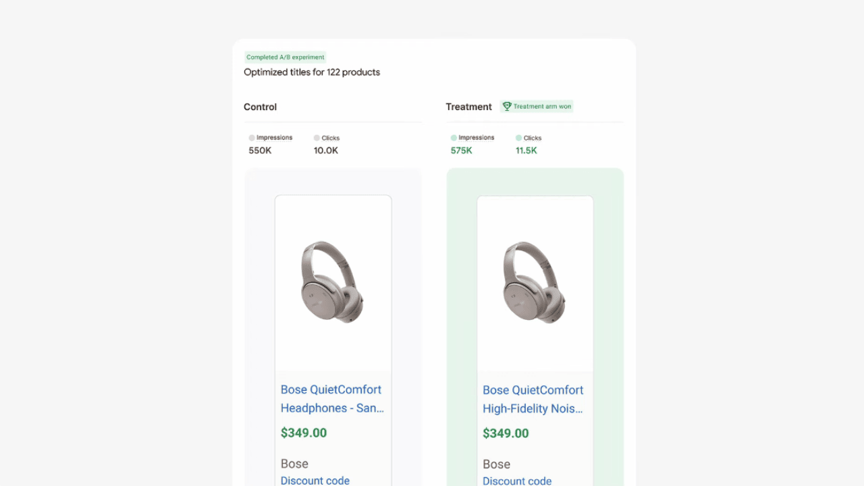Viewport: 864px width, 486px height.
Task: Click the green dot next to Treatment Impressions
Action: pyautogui.click(x=454, y=138)
